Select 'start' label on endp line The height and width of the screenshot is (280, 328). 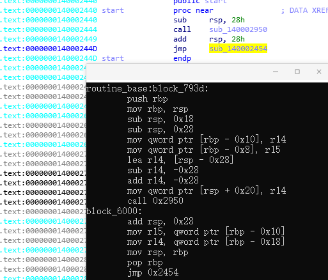point(113,58)
